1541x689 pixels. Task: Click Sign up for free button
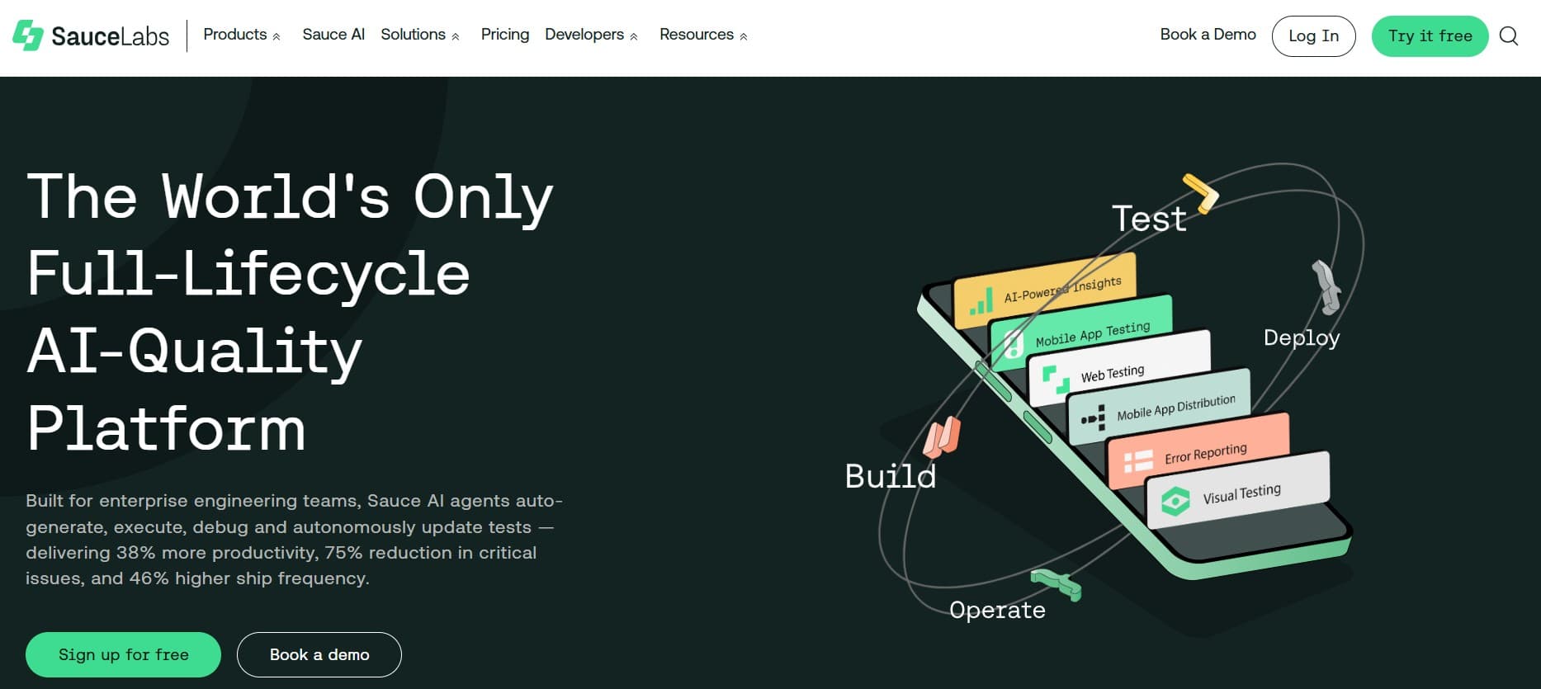click(x=124, y=654)
